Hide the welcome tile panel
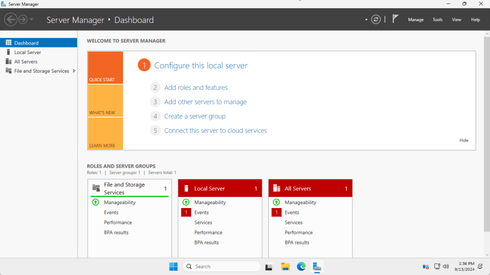Image resolution: width=490 pixels, height=275 pixels. [x=464, y=140]
